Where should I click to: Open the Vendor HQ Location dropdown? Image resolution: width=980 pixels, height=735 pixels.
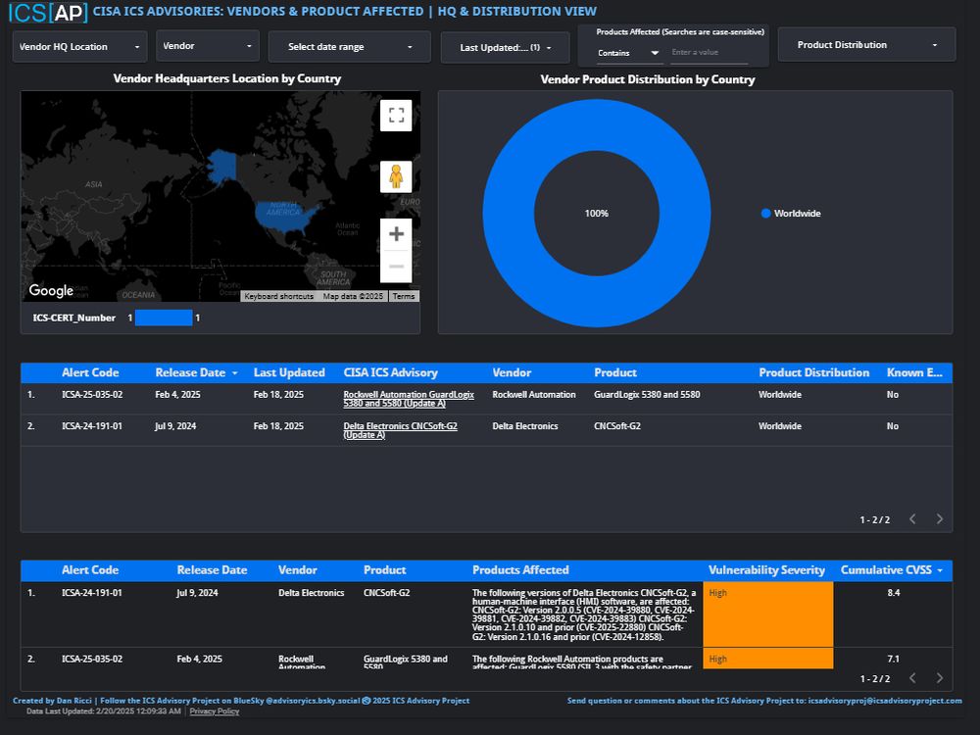click(79, 47)
